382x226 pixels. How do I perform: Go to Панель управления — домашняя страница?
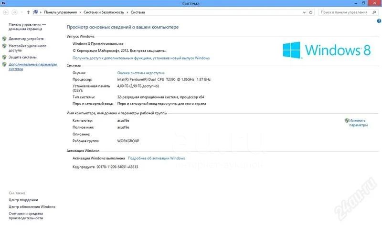[x=27, y=27]
